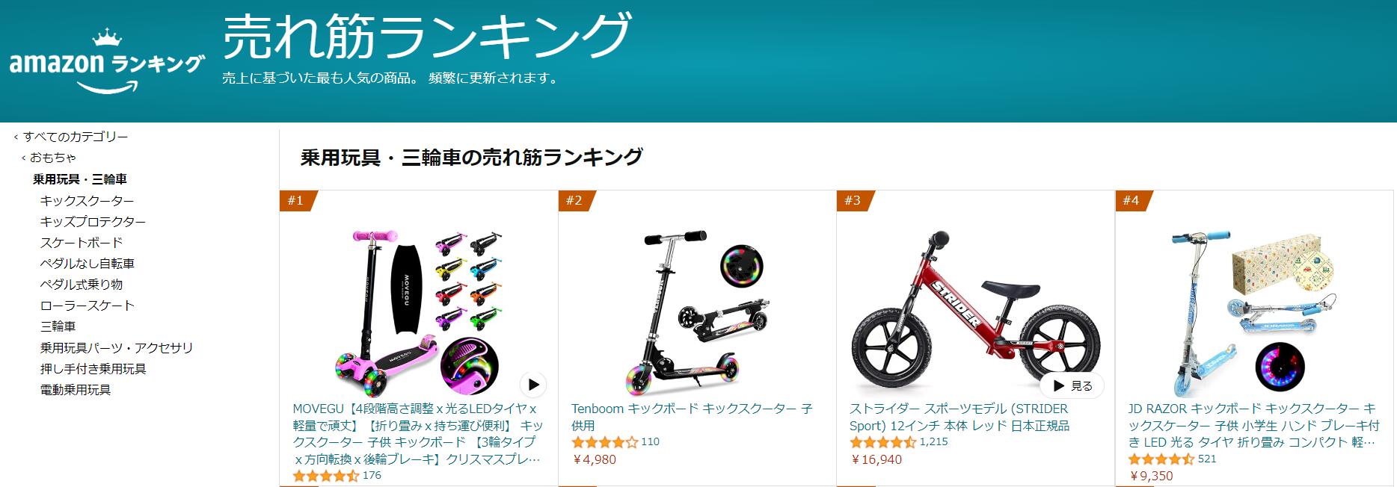Click the #3 rank badge
Viewport: 1397px width, 487px height.
point(855,200)
